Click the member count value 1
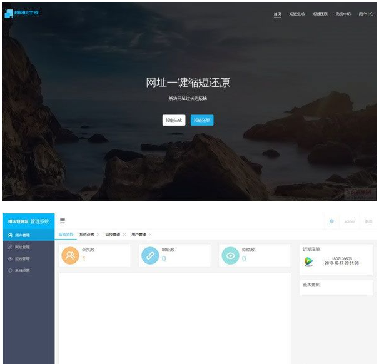This screenshot has width=379, height=364. pos(84,259)
